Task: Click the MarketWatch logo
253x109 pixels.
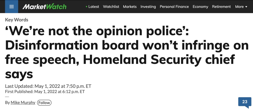Action: [x=44, y=7]
